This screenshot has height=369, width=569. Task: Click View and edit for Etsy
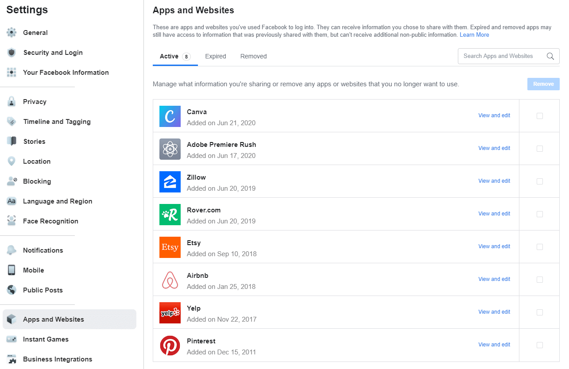(494, 246)
